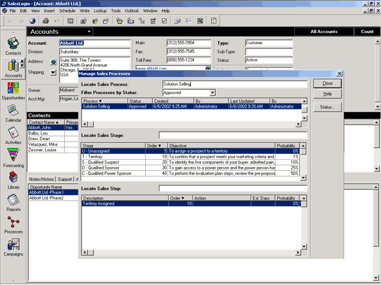
Task: Sort steps by Order column header
Action: [x=180, y=198]
